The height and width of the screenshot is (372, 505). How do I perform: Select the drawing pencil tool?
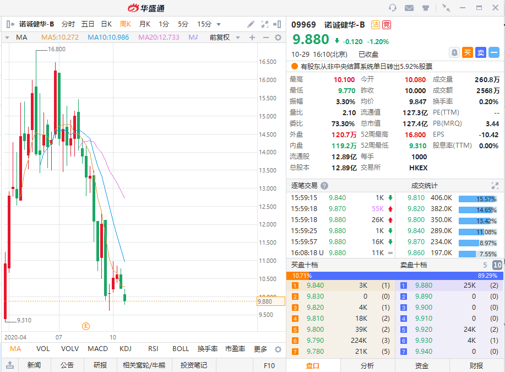251,24
